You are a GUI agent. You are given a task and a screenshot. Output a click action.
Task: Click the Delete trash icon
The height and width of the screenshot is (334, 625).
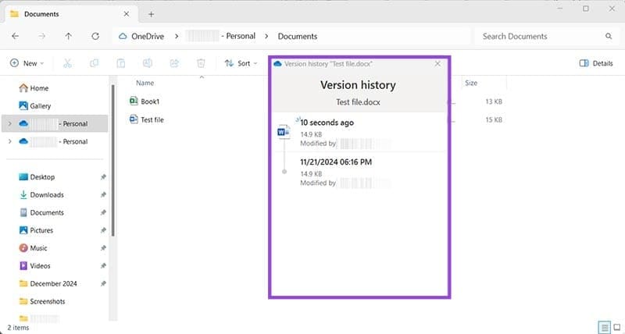[201, 63]
